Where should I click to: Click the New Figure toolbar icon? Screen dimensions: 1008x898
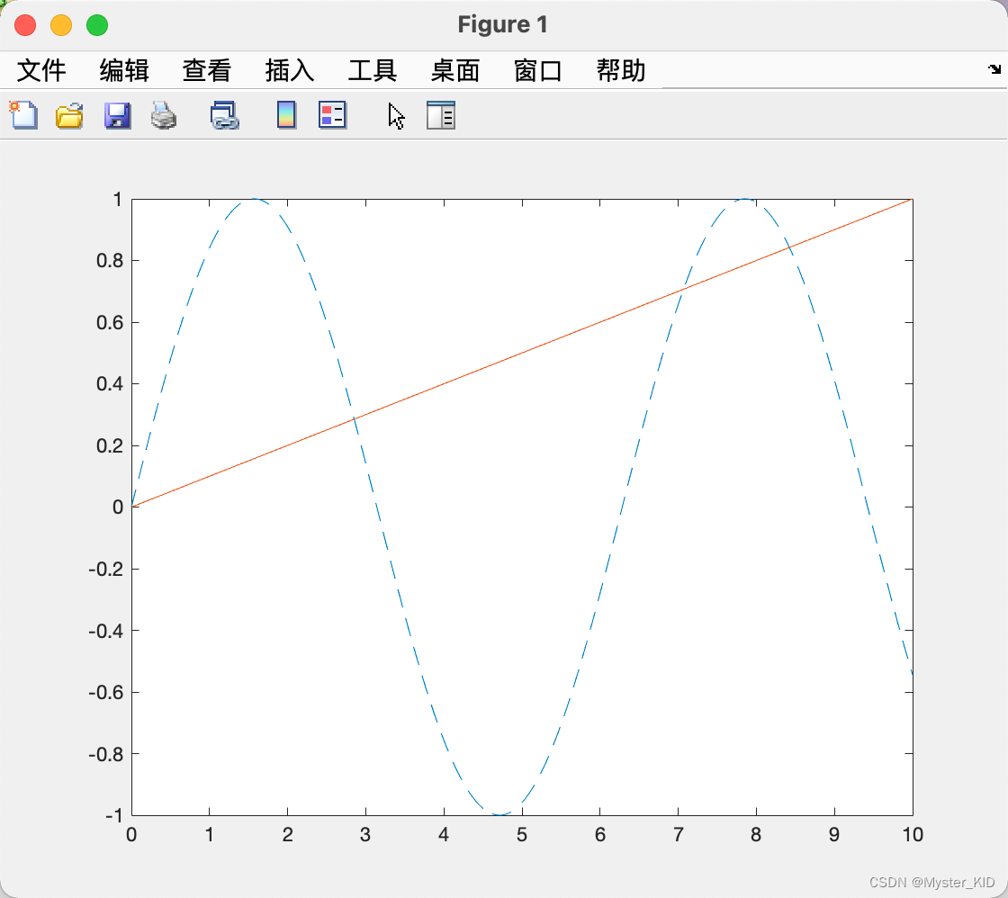[23, 115]
